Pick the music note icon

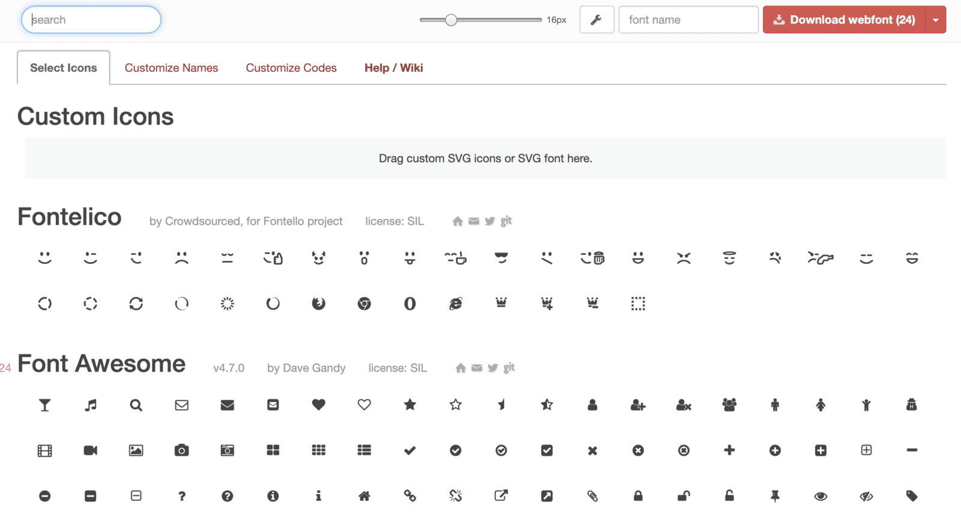pos(91,405)
